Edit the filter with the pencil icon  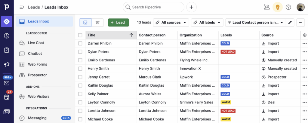(290, 23)
